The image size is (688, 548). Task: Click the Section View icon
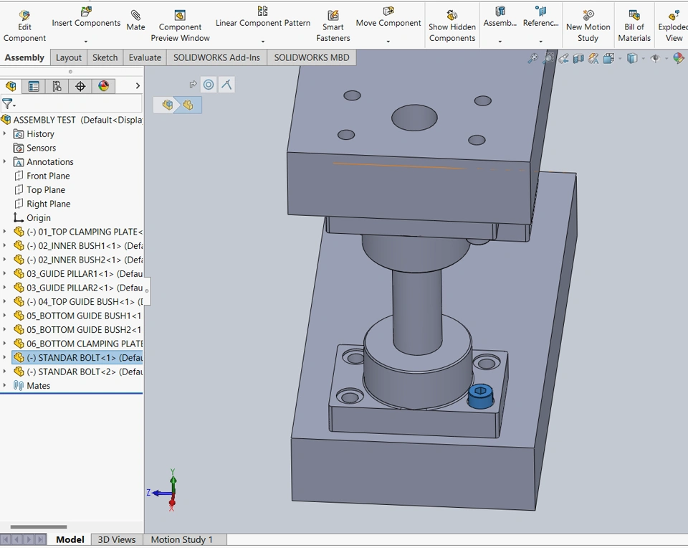click(x=579, y=59)
